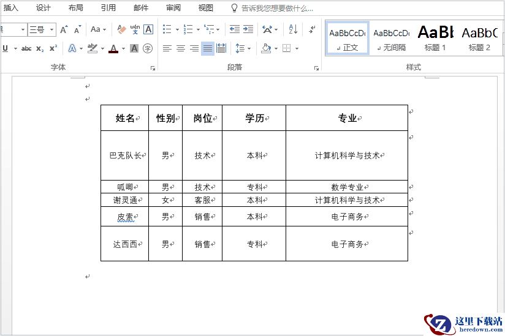Toggle Underline formatting
The image size is (505, 336).
point(6,48)
